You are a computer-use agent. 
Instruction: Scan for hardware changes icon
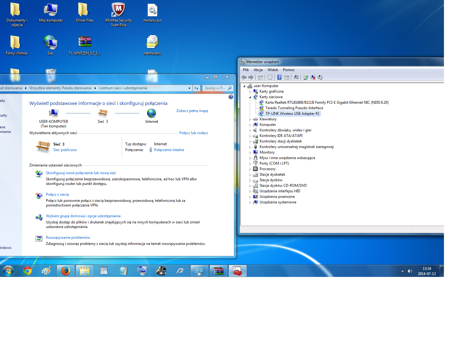coord(296,77)
